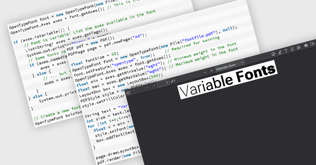Click the 'of 1' page count label
This screenshot has height=165, width=316.
pyautogui.click(x=173, y=81)
